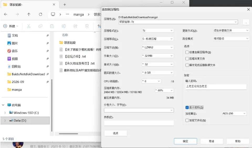Click the Share icon in toolbar

pos(75,26)
